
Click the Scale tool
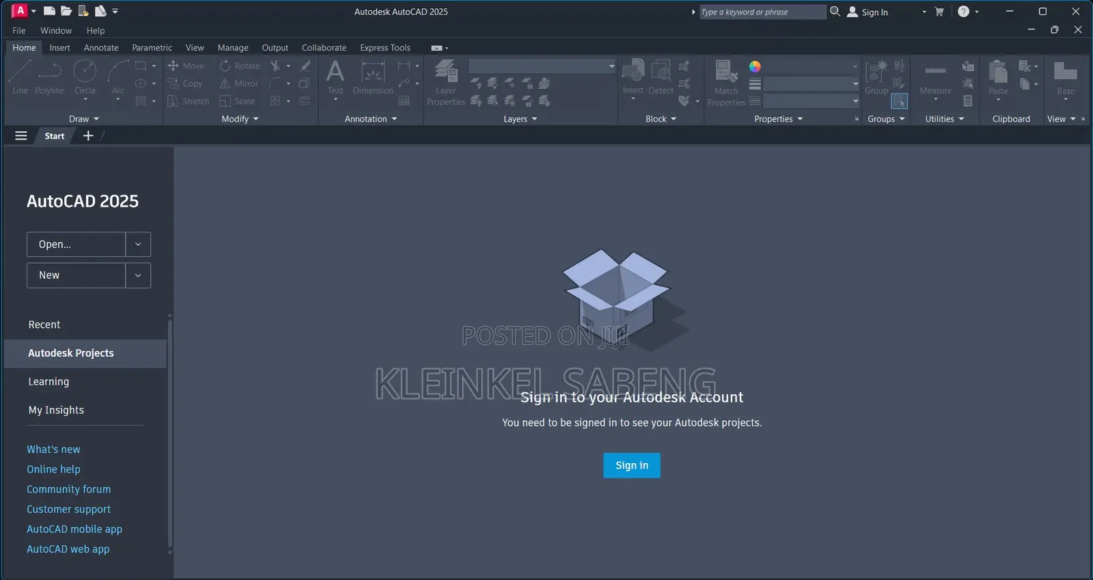tap(237, 101)
